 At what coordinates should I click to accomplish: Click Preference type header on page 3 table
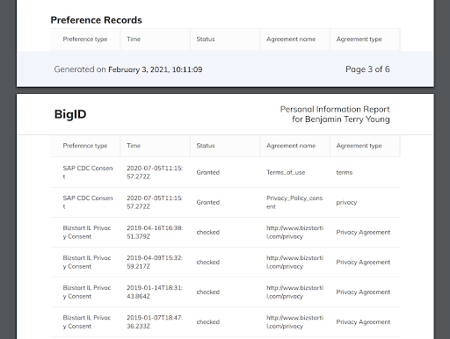(85, 40)
